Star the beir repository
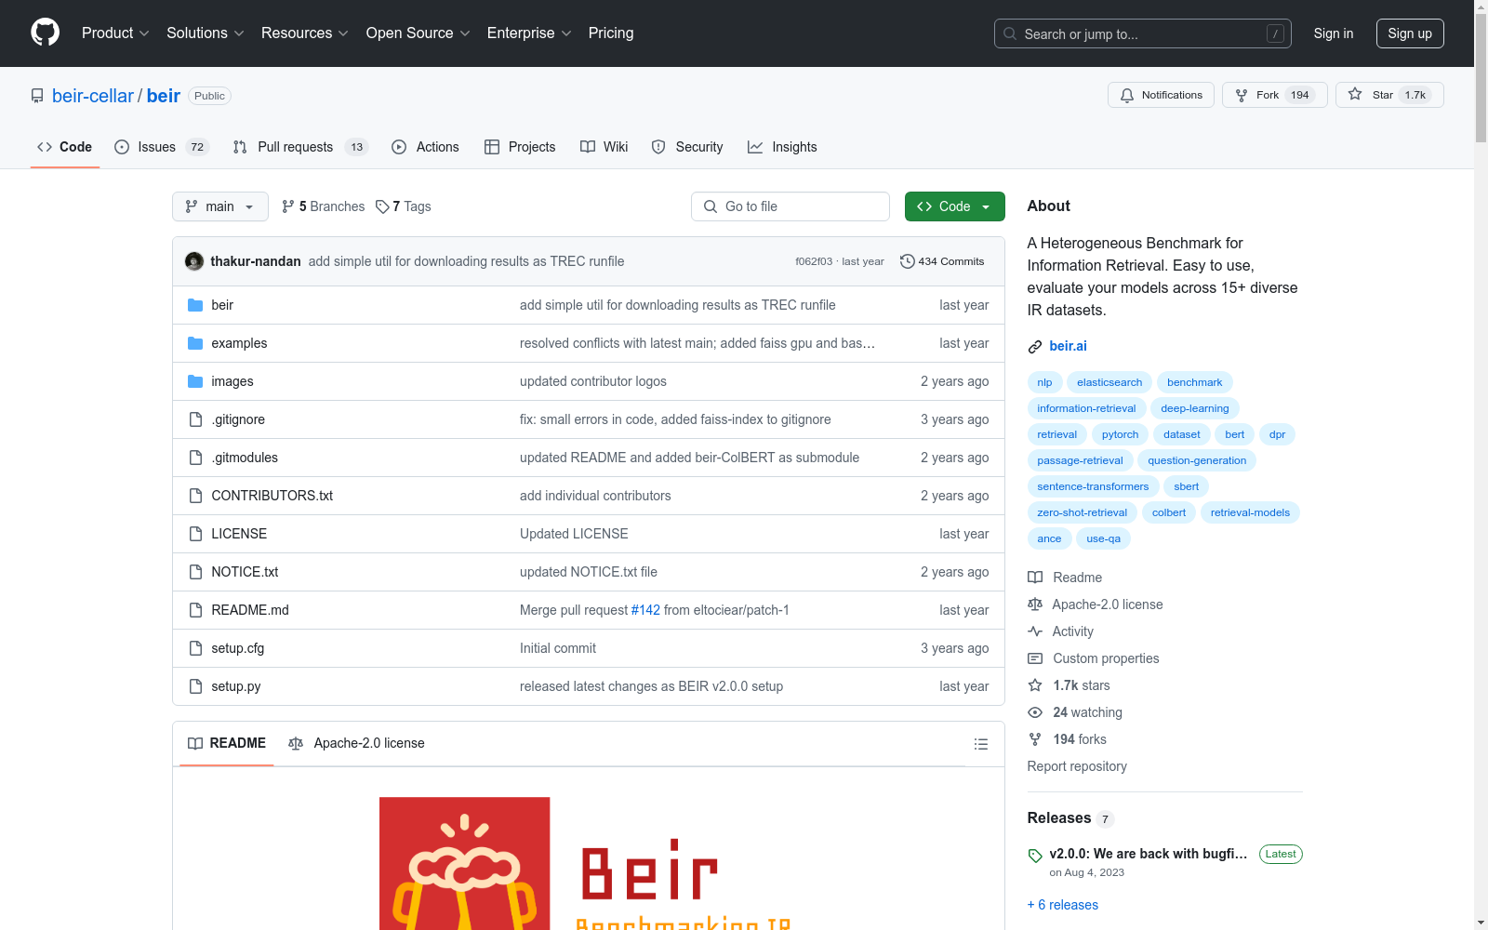 pos(1389,95)
